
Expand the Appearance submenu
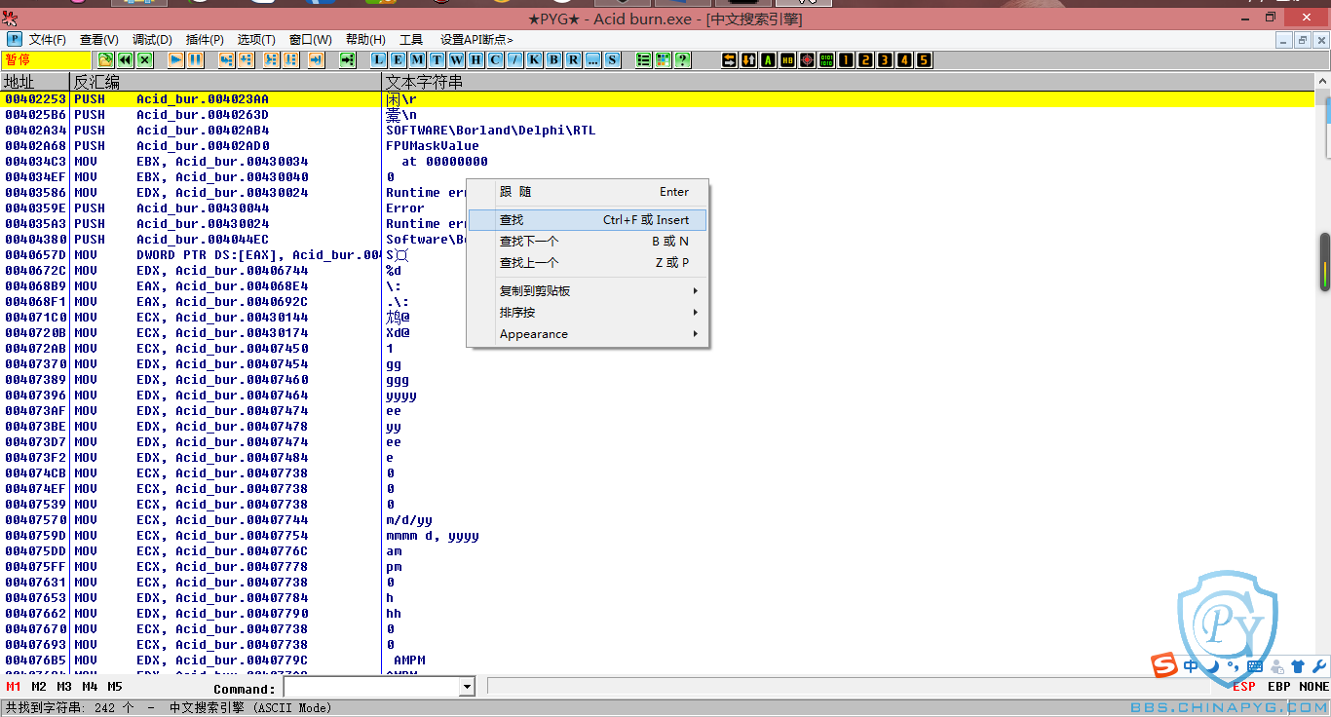[588, 334]
